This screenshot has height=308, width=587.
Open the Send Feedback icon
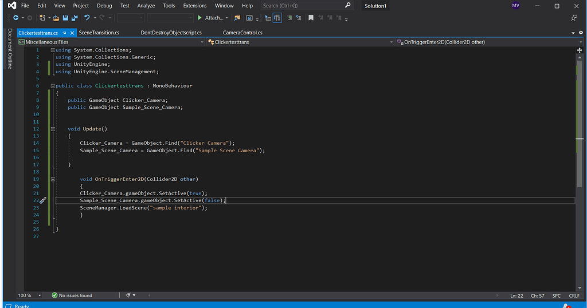574,18
